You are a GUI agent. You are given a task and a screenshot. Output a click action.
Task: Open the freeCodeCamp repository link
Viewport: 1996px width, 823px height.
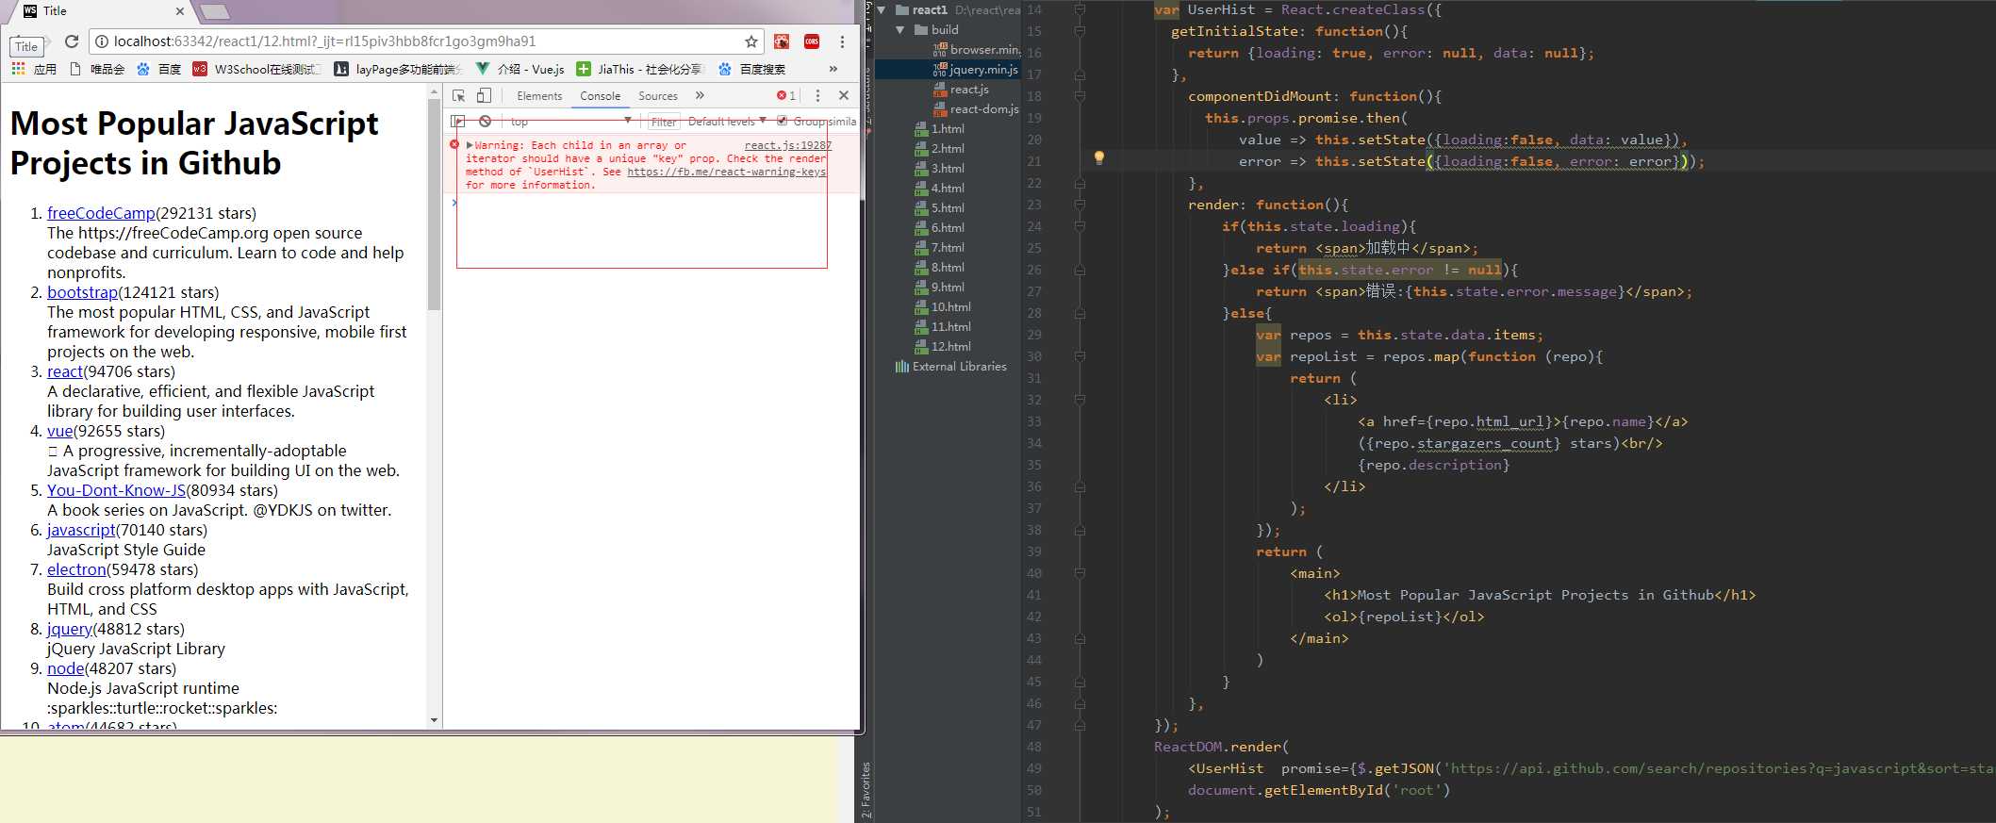pos(101,213)
